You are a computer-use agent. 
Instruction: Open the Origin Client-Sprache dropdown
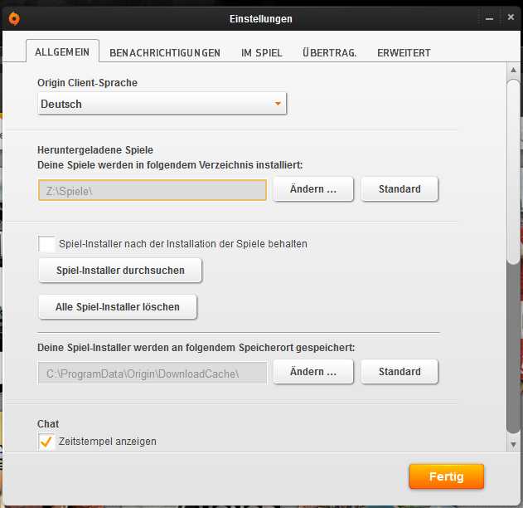162,104
